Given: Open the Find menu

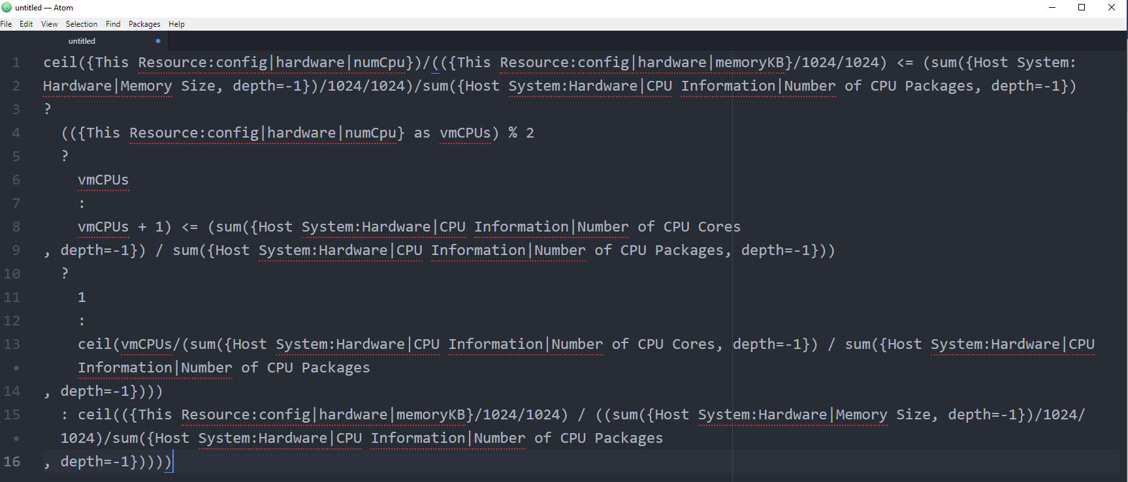Looking at the screenshot, I should tap(113, 24).
